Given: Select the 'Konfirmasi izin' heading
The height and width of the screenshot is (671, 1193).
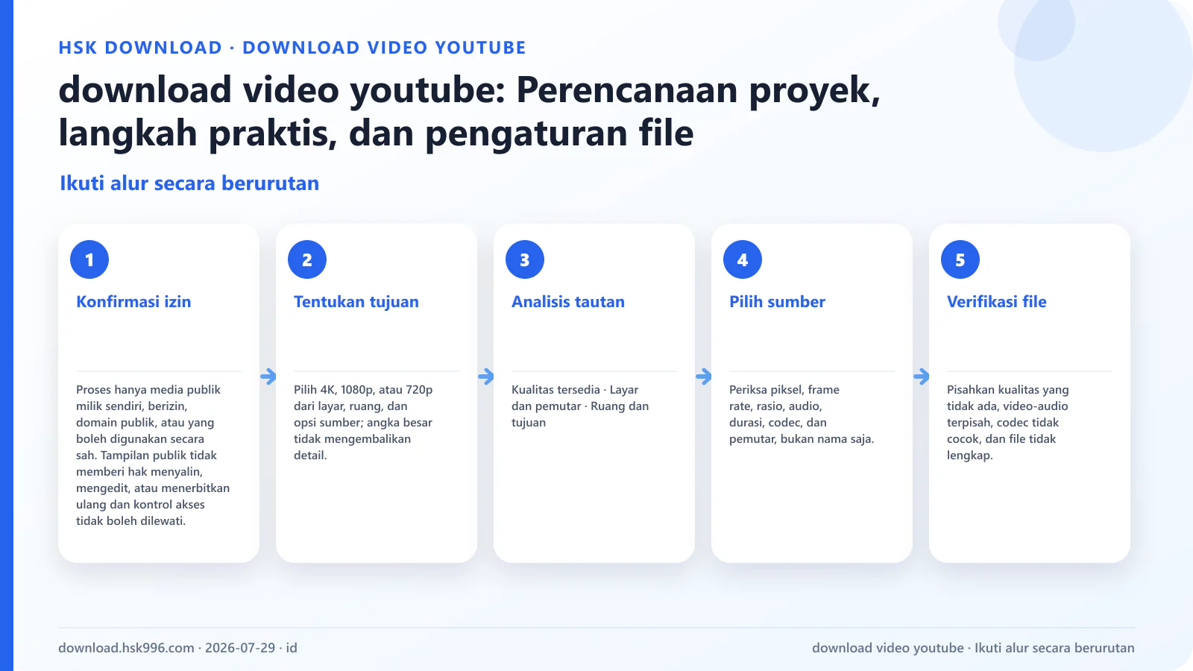Looking at the screenshot, I should click(133, 302).
